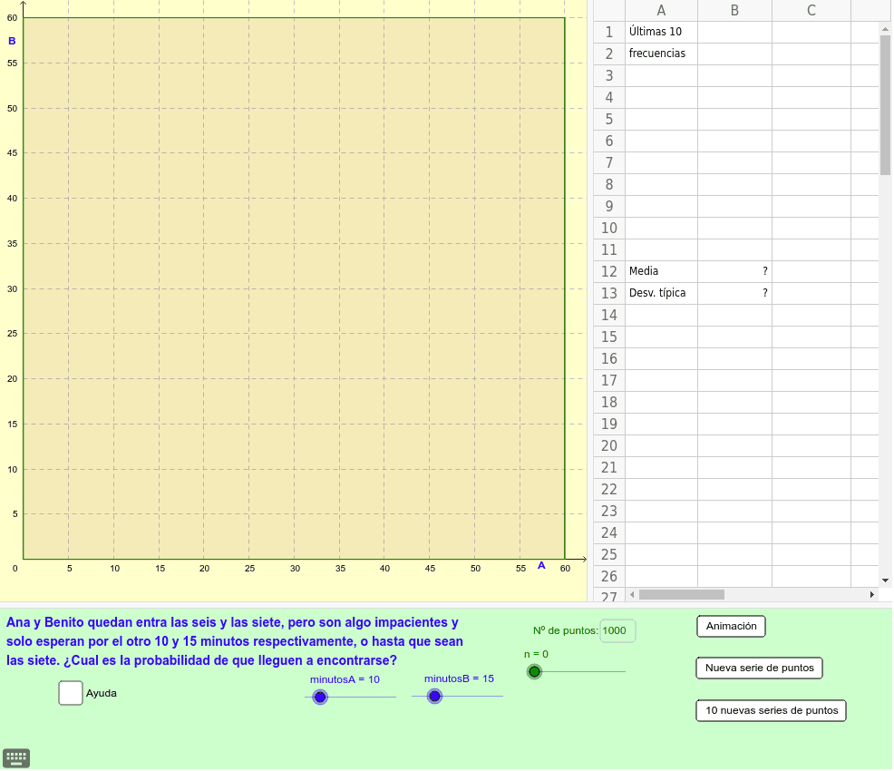Screen dimensions: 894x771
Task: Click spreadsheet scroll down arrow
Action: tap(885, 581)
